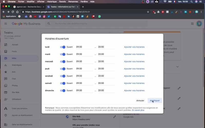Reload the current page
The image size is (205, 128).
(x=13, y=12)
